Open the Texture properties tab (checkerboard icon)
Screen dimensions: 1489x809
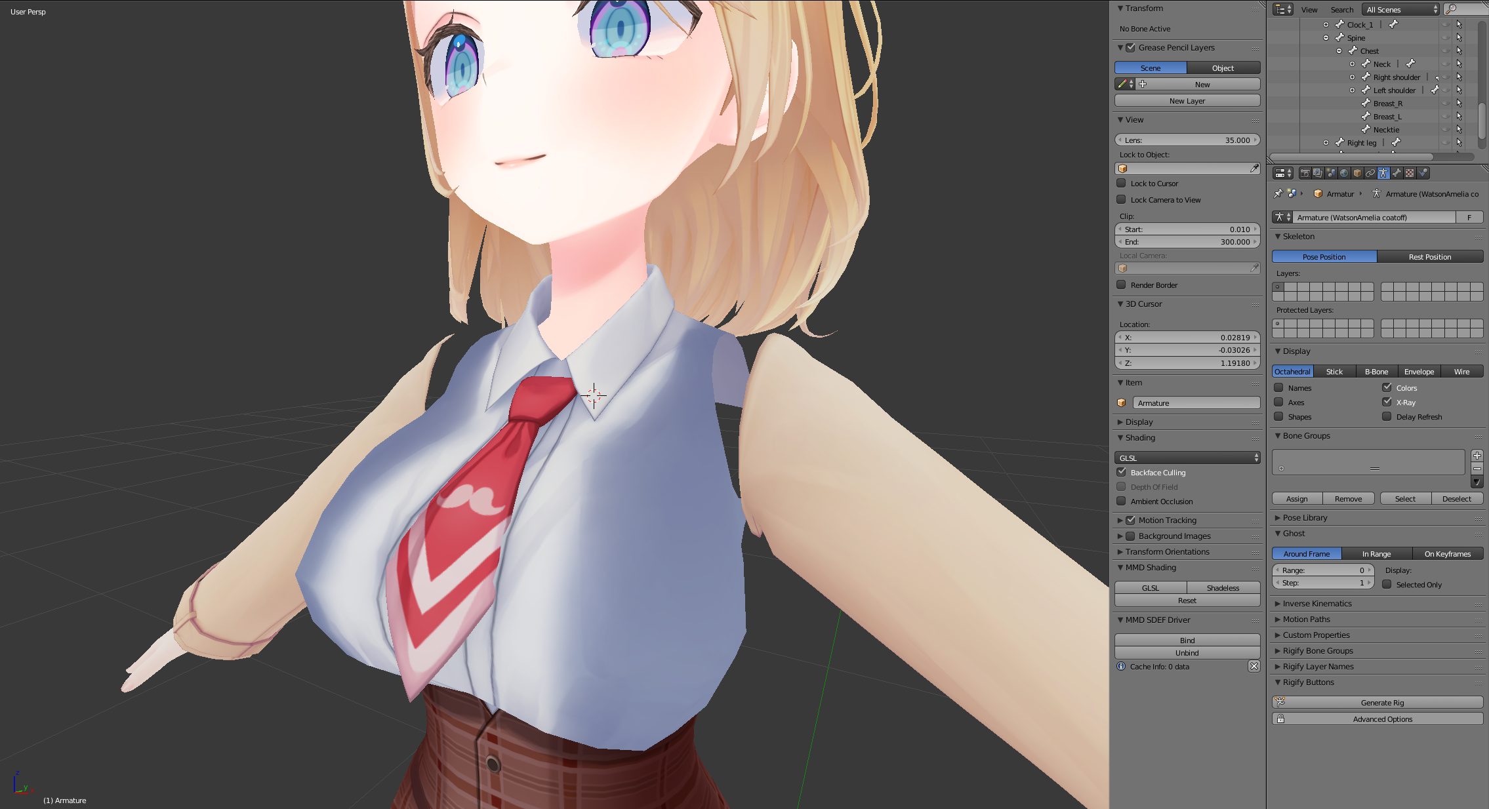(1410, 173)
